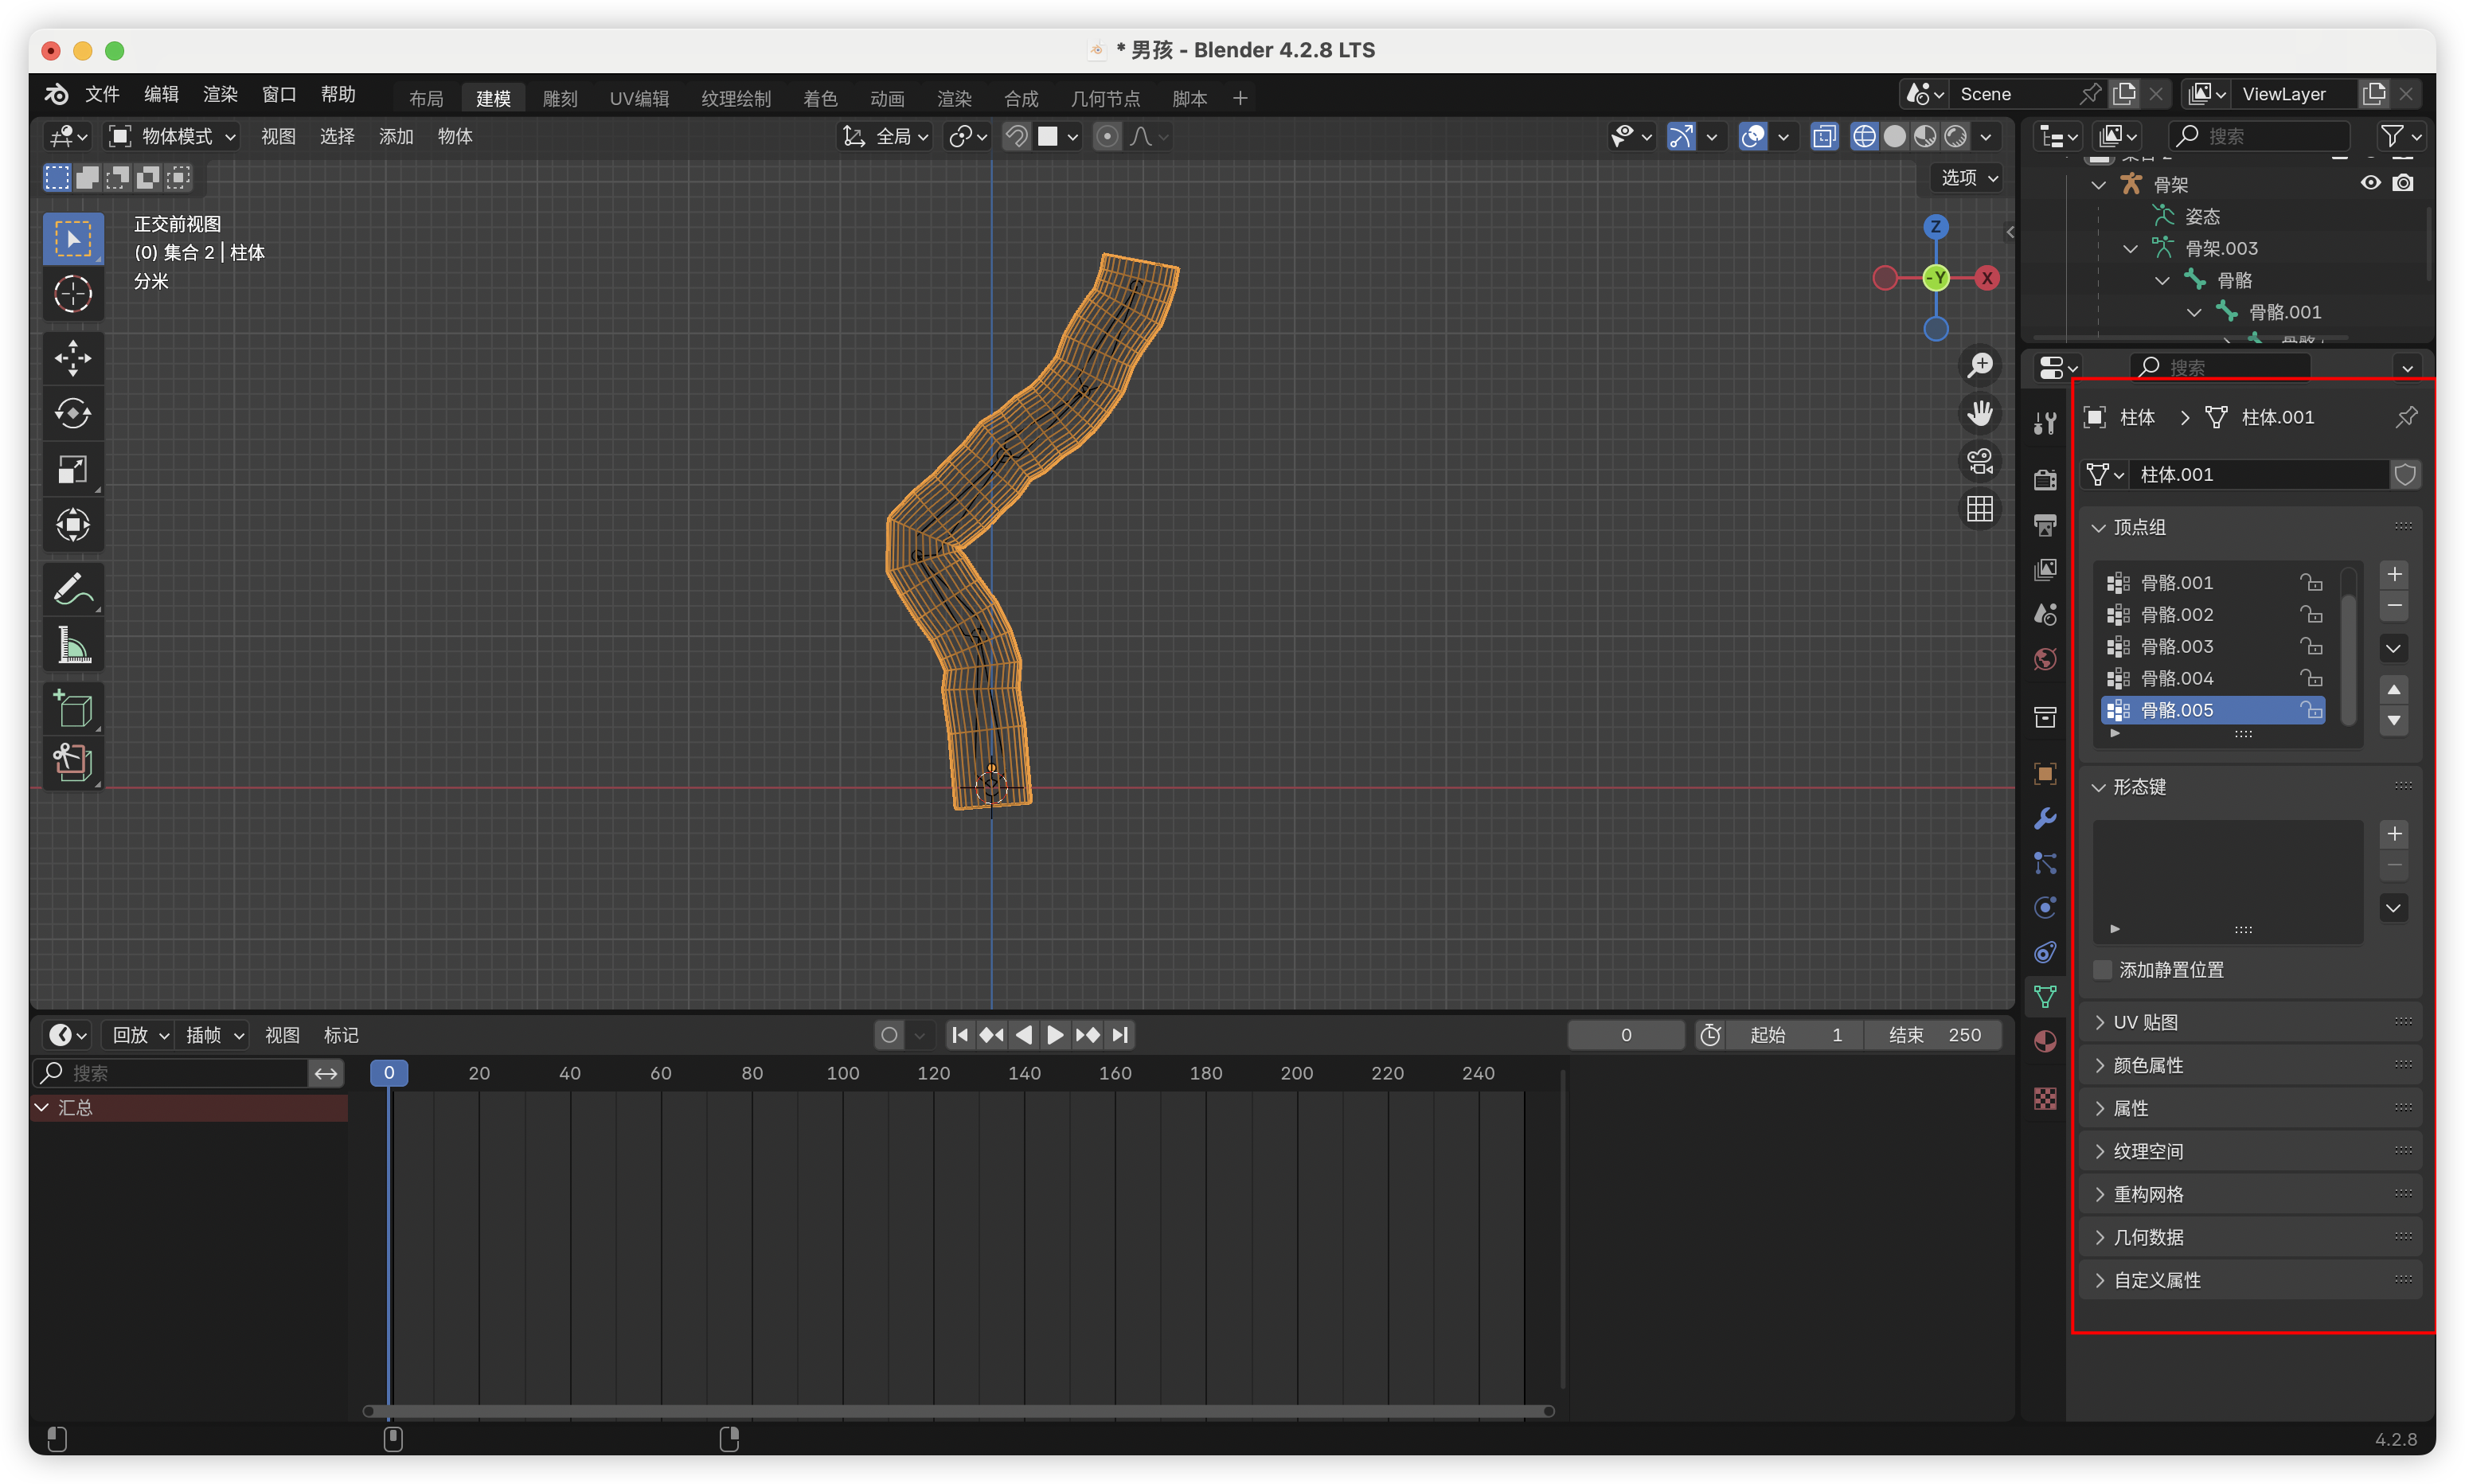Enable the 添加静置位置 checkbox
This screenshot has width=2465, height=1484.
(2103, 970)
